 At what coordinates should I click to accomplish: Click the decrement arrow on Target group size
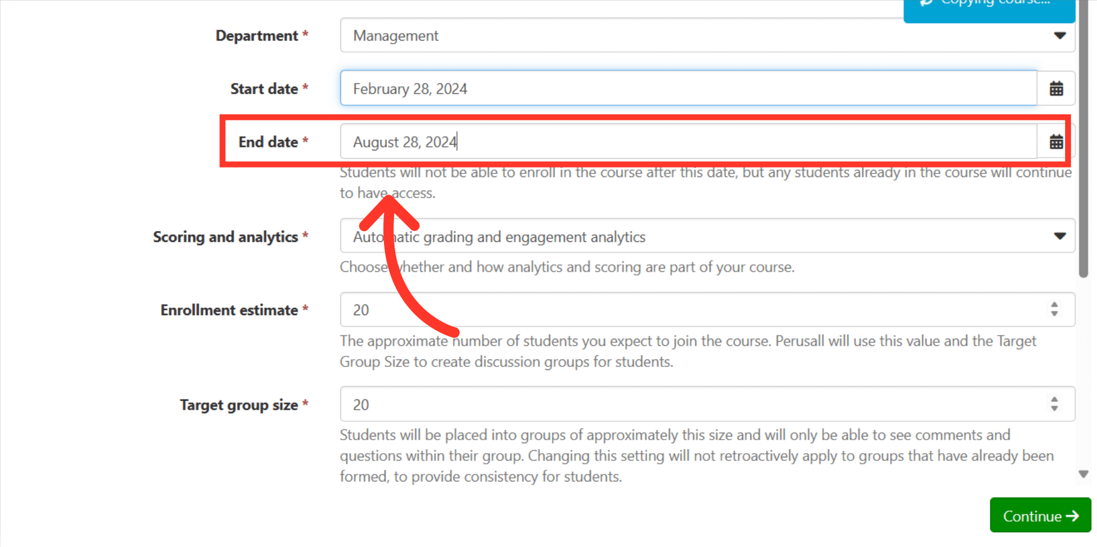1053,408
